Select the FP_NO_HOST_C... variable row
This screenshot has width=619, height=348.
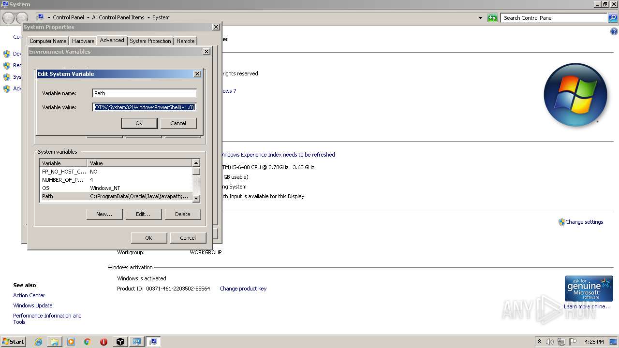click(116, 172)
